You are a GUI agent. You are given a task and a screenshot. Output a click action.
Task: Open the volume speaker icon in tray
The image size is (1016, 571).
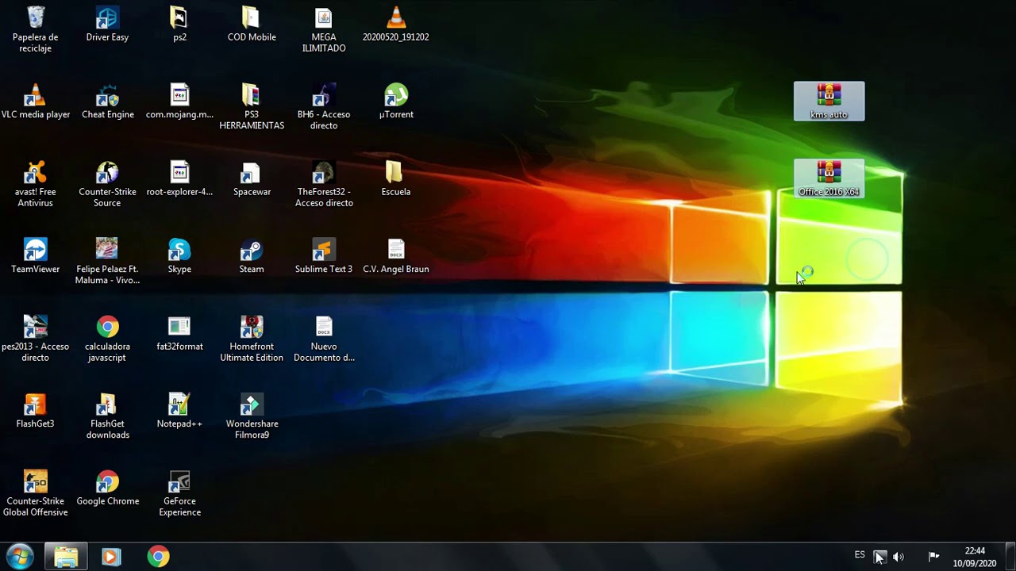tap(899, 557)
